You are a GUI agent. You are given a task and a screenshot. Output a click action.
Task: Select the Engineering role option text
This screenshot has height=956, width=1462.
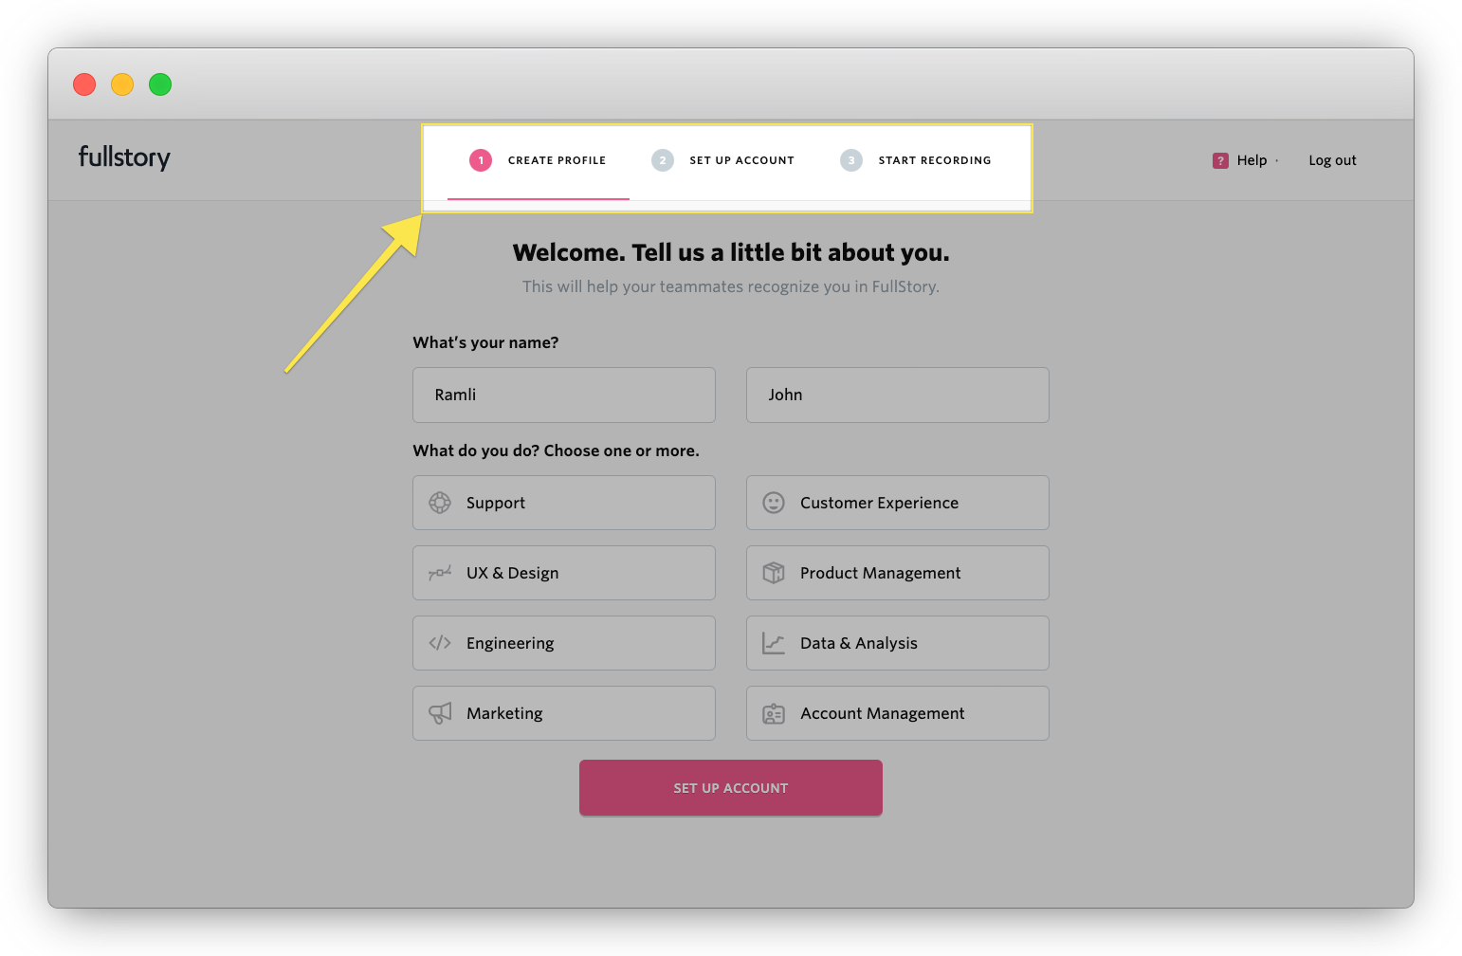click(x=510, y=643)
